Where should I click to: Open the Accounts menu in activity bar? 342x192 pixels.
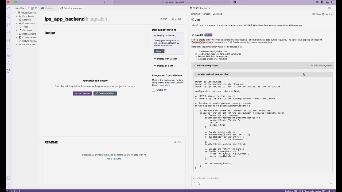[x=9, y=178]
